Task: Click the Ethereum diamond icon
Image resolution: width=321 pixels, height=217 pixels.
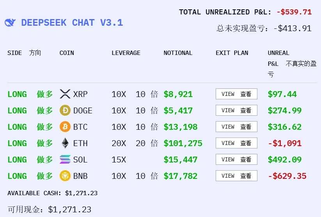Action: coord(65,143)
